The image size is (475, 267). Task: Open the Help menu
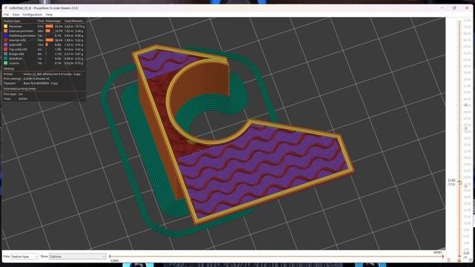click(49, 15)
